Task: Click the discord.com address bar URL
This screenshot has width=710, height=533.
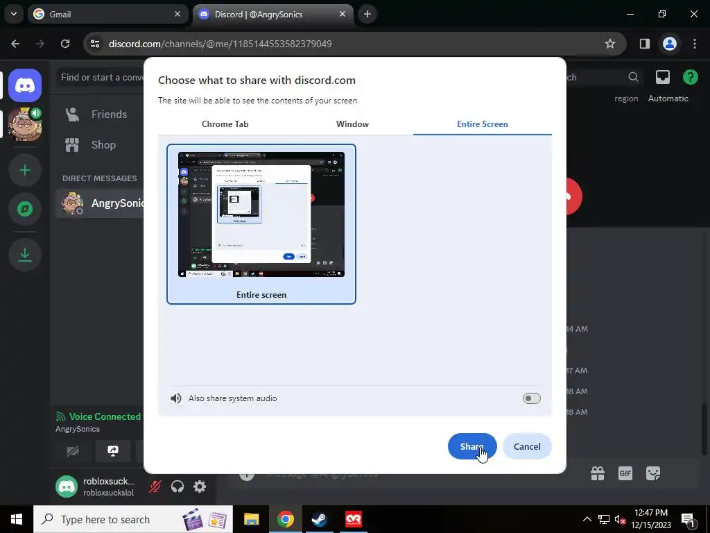Action: coord(220,44)
